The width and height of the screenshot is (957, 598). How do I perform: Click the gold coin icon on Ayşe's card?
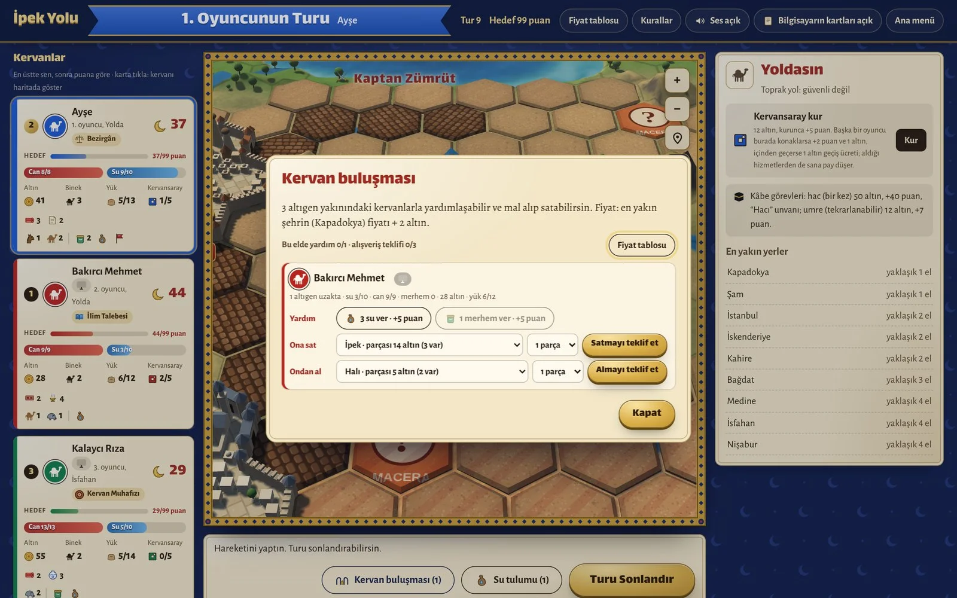tap(29, 202)
